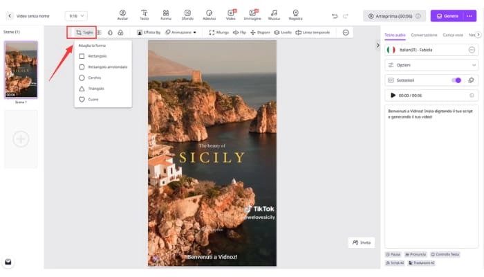Viewport: 484px width, 277px height.
Task: Open Script AI
Action: (395, 262)
